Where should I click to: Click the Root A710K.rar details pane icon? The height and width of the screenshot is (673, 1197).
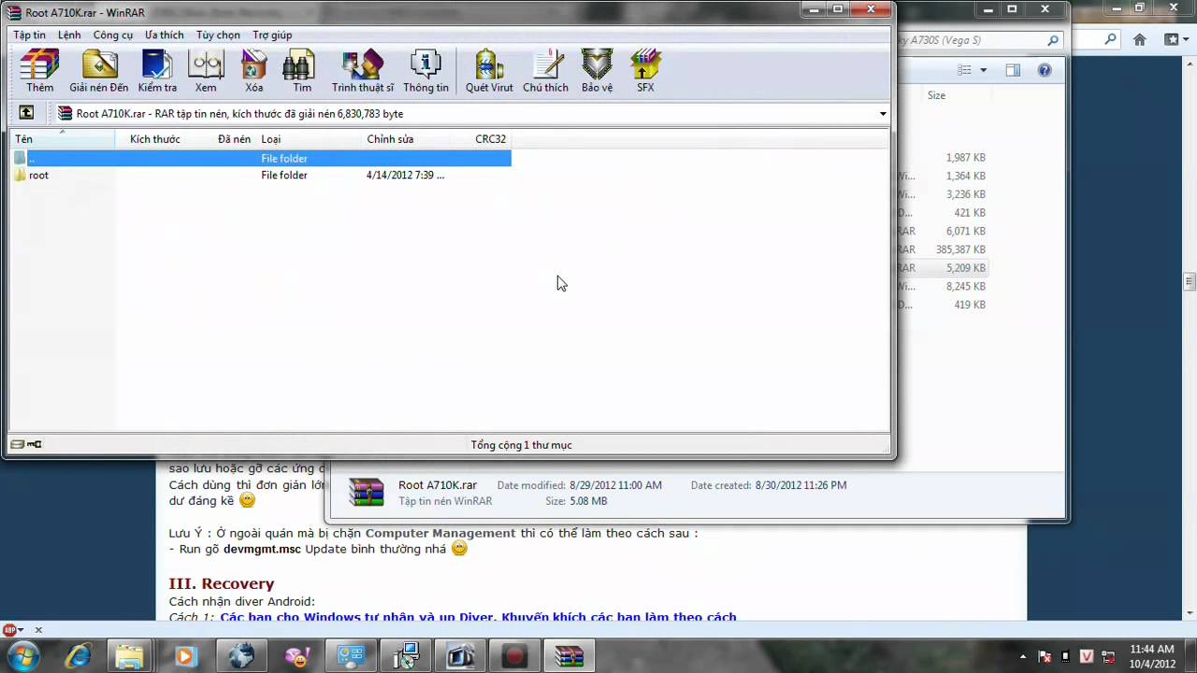[x=366, y=493]
